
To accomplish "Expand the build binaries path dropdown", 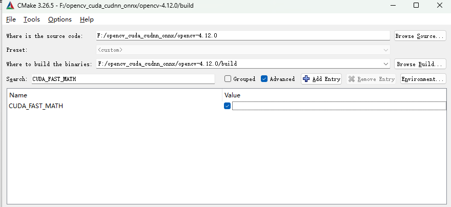I will (x=385, y=64).
